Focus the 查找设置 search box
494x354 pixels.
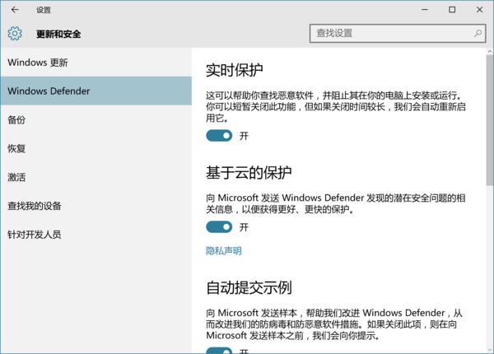pos(398,33)
